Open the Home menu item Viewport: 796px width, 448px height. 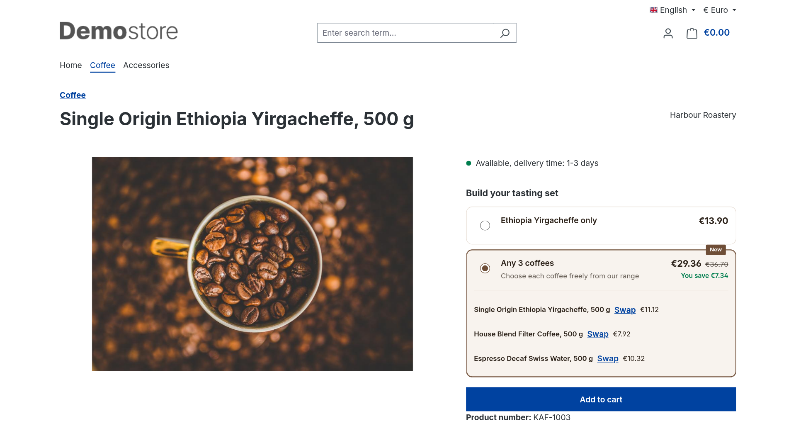71,65
